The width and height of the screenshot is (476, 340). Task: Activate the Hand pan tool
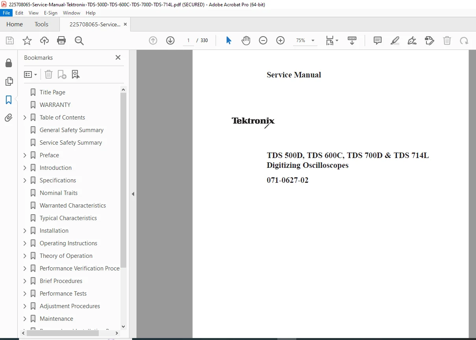246,40
